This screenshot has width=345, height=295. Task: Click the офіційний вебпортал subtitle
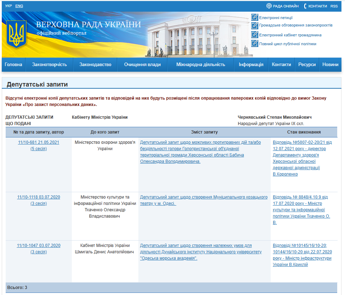(x=62, y=33)
